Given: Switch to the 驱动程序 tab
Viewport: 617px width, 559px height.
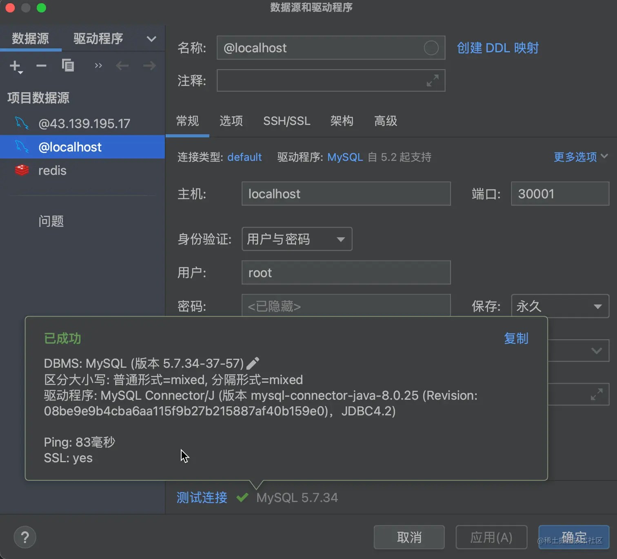Looking at the screenshot, I should tap(98, 39).
